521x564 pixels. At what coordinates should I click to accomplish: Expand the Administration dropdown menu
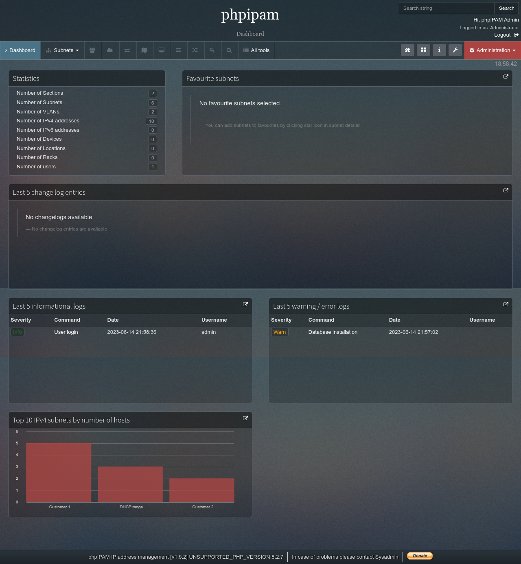tap(493, 50)
